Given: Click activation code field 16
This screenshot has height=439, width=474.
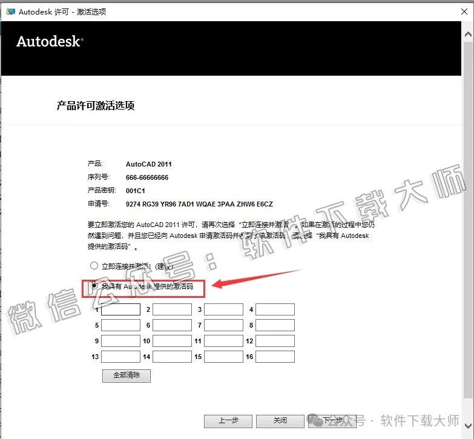Looking at the screenshot, I should pyautogui.click(x=275, y=357).
